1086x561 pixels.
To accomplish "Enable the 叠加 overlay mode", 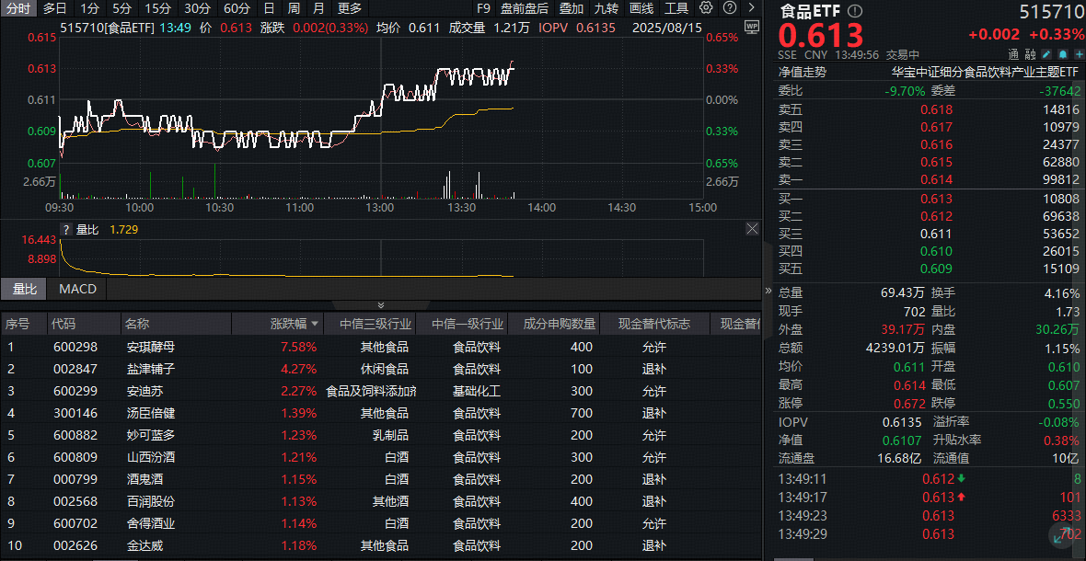I will [570, 8].
